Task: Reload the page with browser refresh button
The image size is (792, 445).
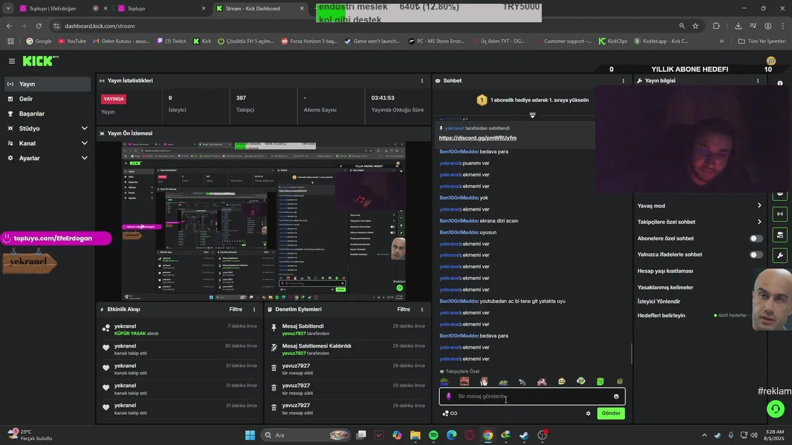Action: [x=38, y=26]
